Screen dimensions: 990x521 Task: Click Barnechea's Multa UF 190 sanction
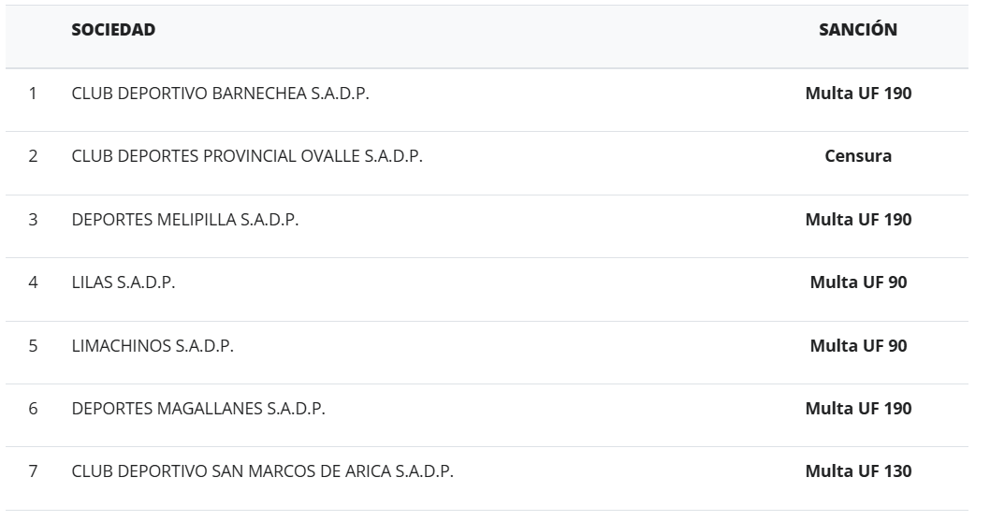tap(858, 94)
